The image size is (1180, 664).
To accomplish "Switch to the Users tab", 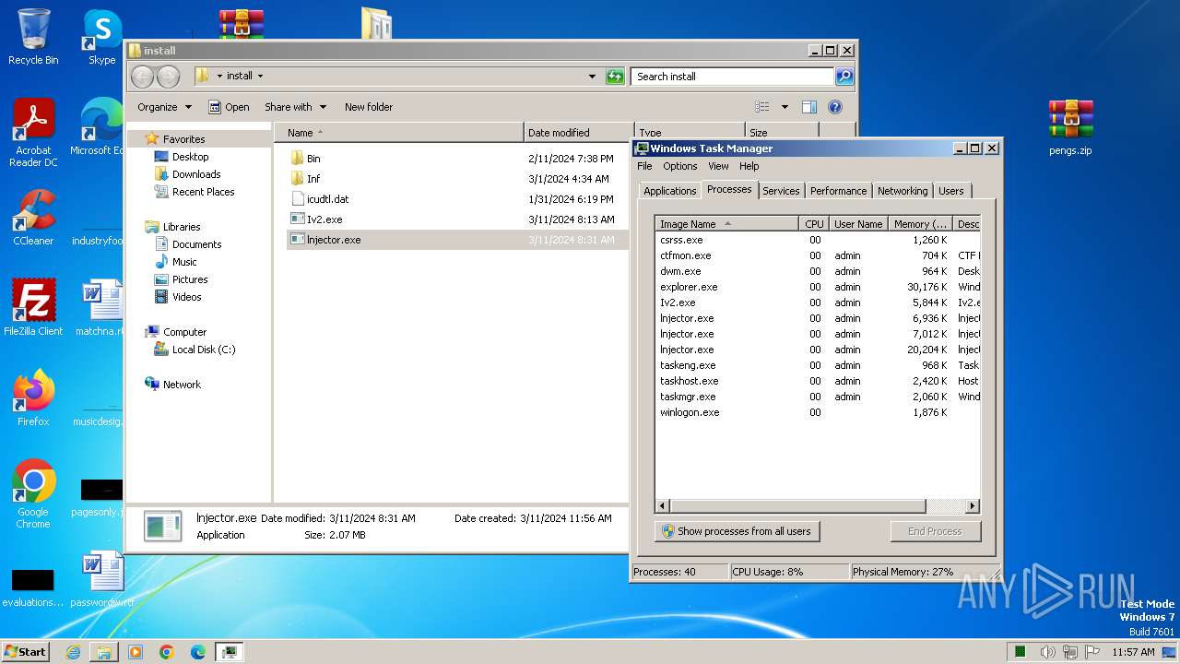I will point(950,191).
